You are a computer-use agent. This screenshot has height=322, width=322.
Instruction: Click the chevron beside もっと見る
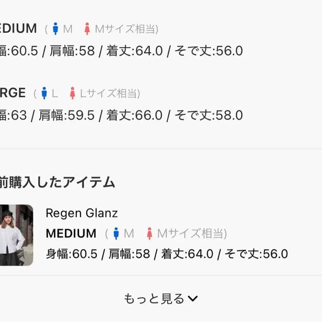coord(193,299)
